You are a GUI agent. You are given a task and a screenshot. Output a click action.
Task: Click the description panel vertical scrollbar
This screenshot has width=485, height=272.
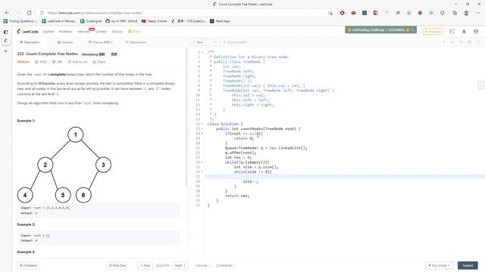click(186, 117)
